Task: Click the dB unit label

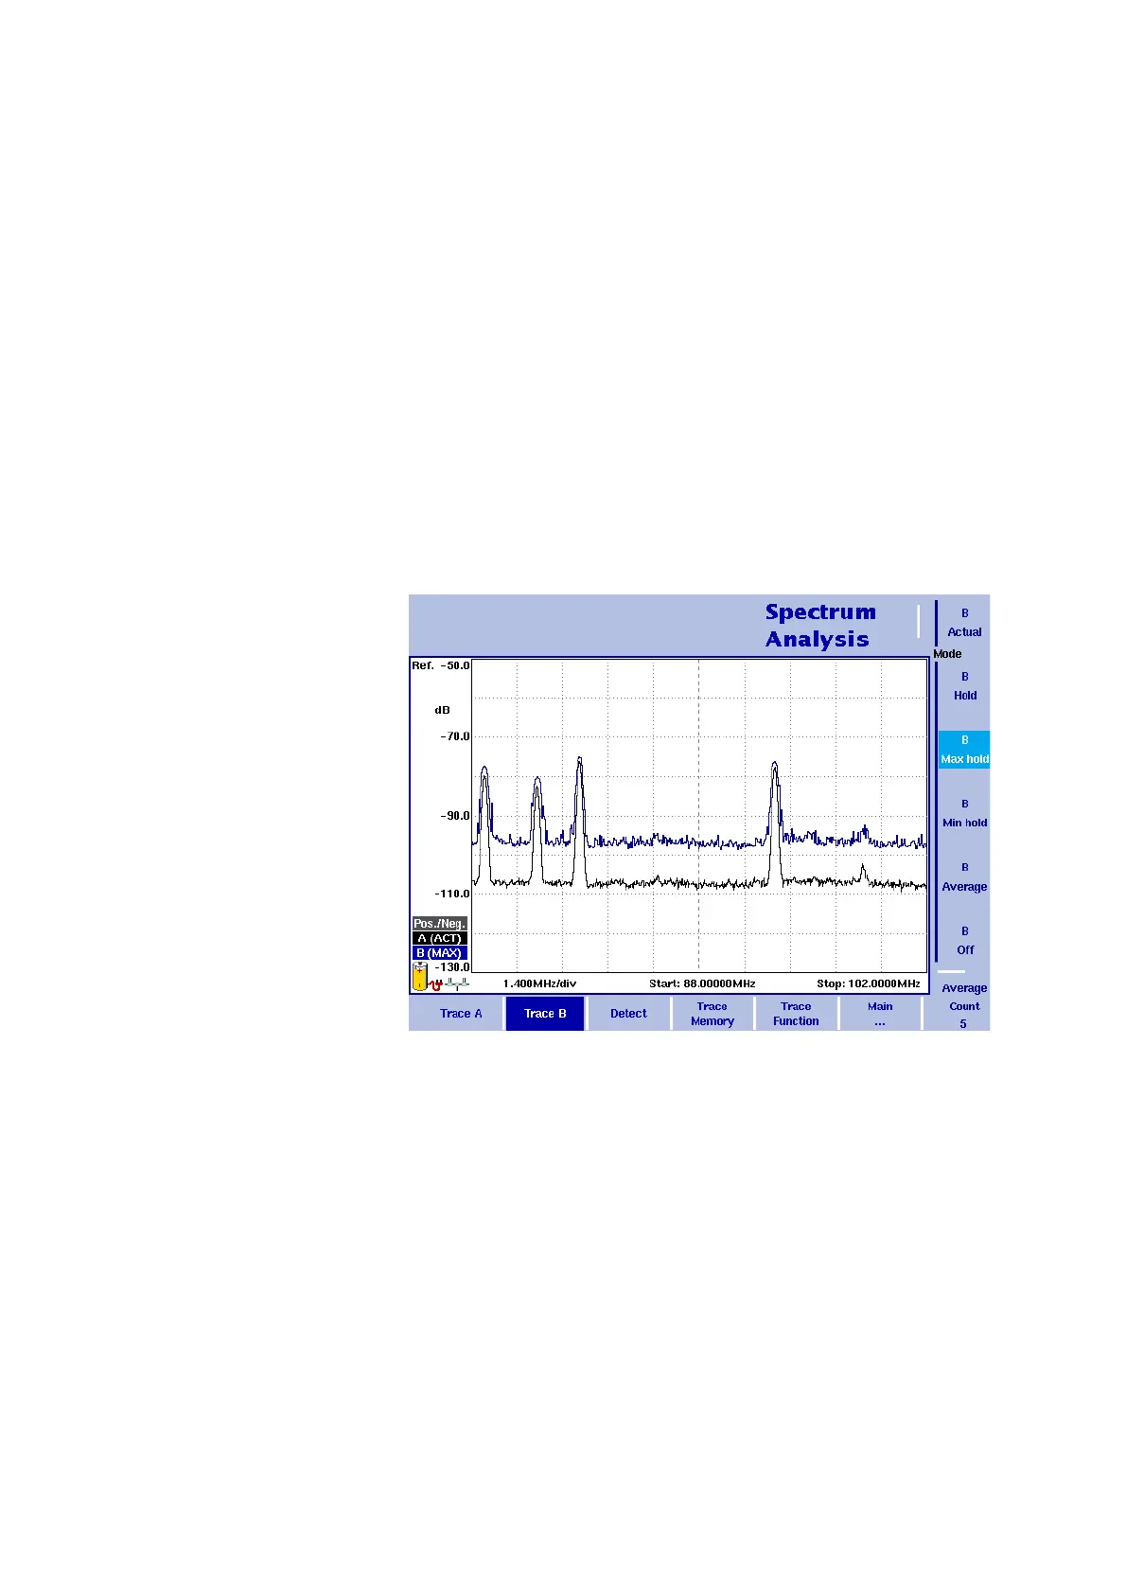Action: tap(442, 710)
